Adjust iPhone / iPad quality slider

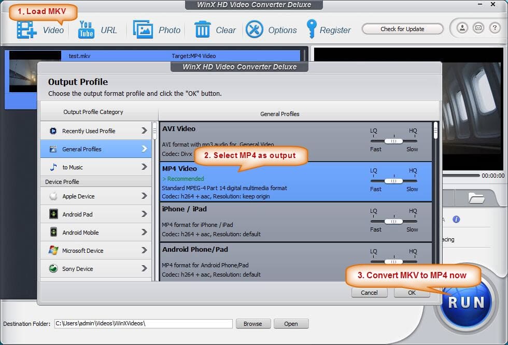(393, 221)
